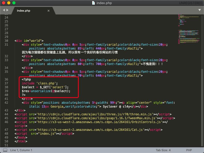
Task: Click the 不愧是我 text on line 33
Action: click(x=152, y=64)
